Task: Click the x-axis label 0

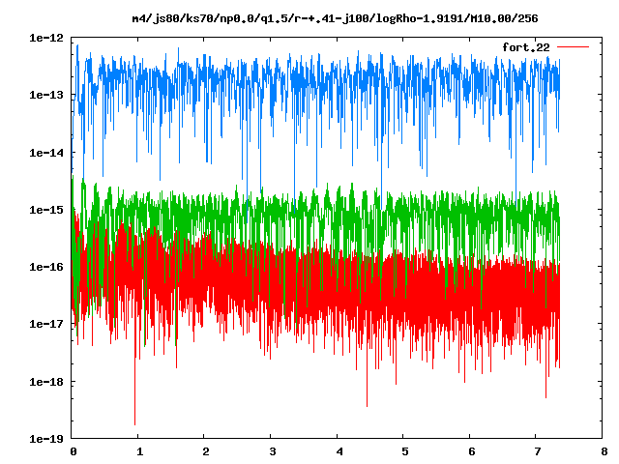Action: point(74,451)
